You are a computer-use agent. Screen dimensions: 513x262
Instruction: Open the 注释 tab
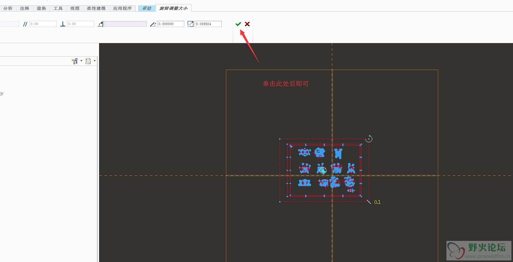tap(25, 9)
